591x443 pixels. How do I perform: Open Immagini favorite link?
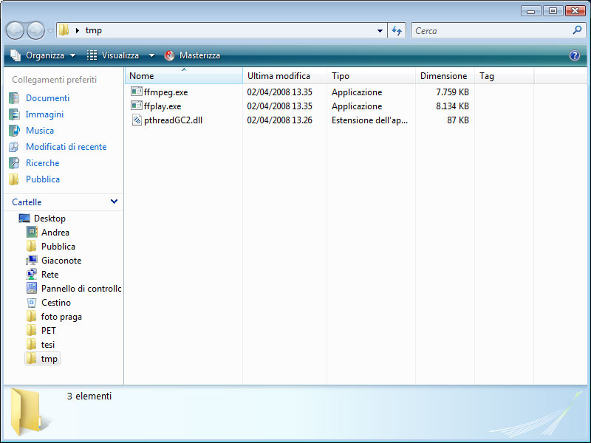coord(44,114)
